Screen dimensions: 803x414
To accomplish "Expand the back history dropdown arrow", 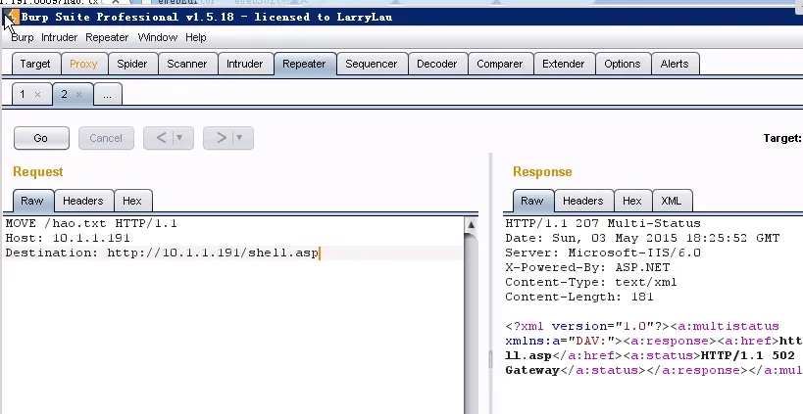I will click(179, 138).
